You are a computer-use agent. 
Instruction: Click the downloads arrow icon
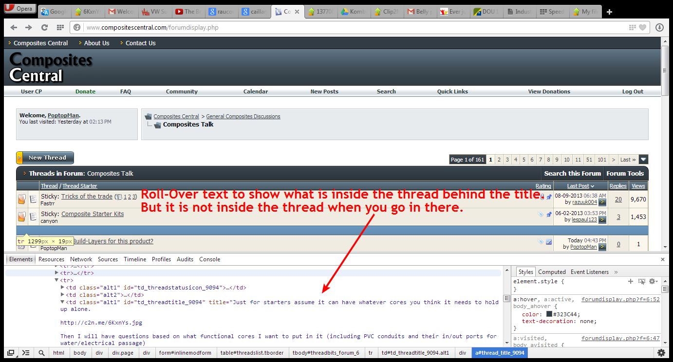pos(659,28)
